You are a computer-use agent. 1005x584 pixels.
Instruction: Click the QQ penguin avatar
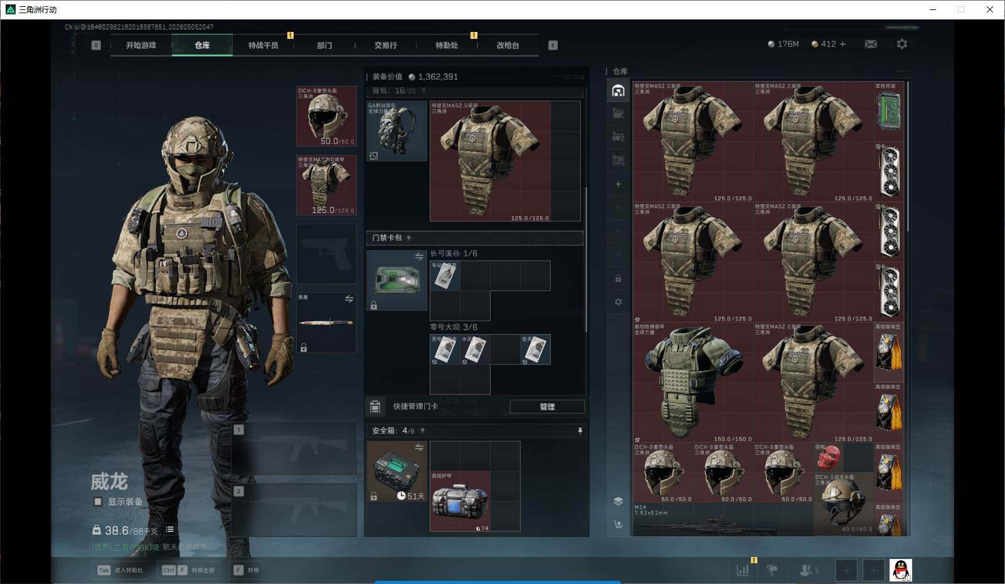click(900, 570)
